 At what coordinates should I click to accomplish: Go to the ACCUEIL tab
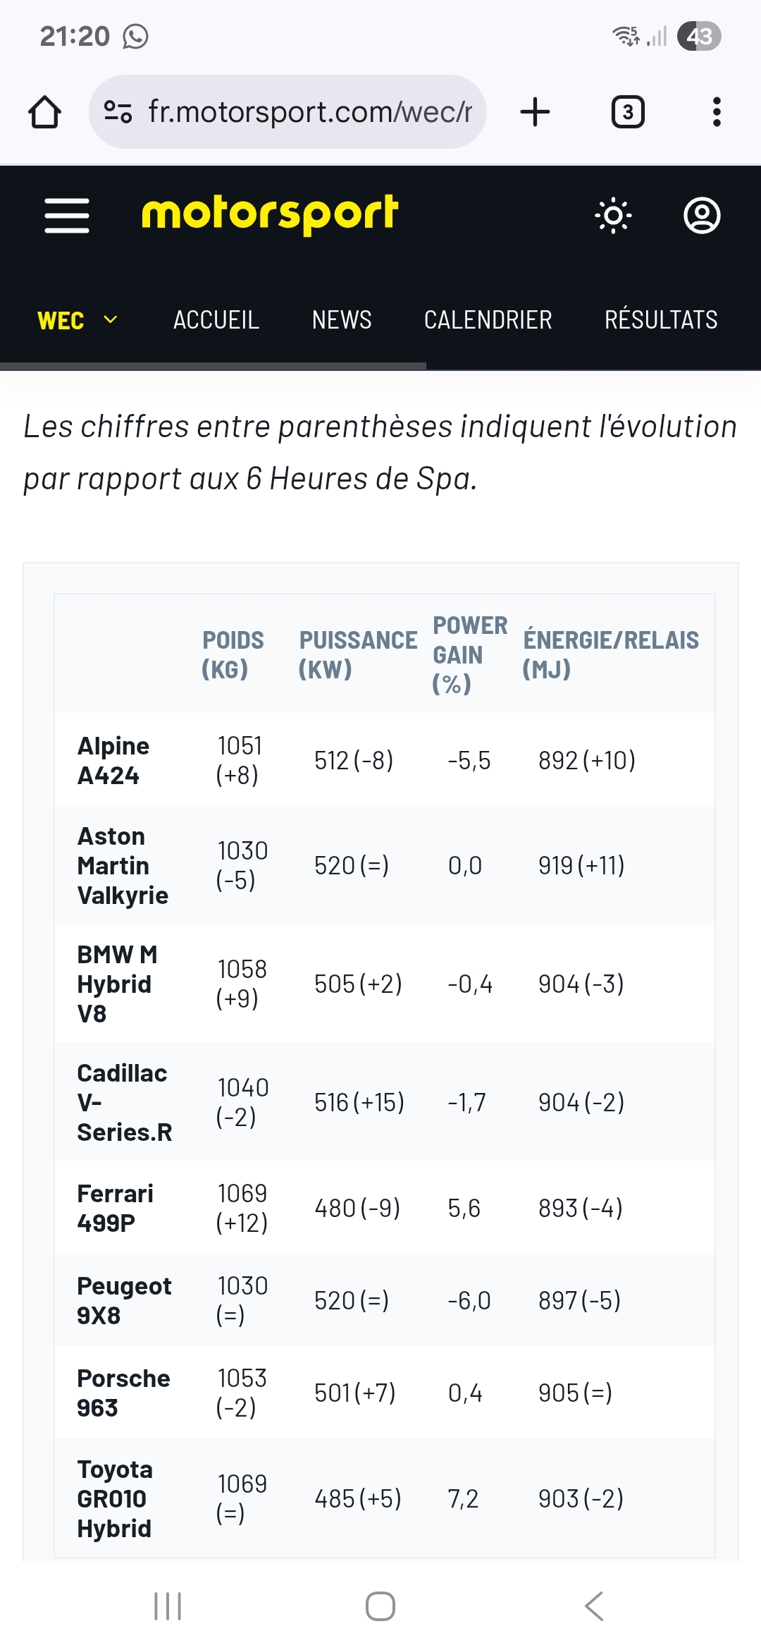216,320
